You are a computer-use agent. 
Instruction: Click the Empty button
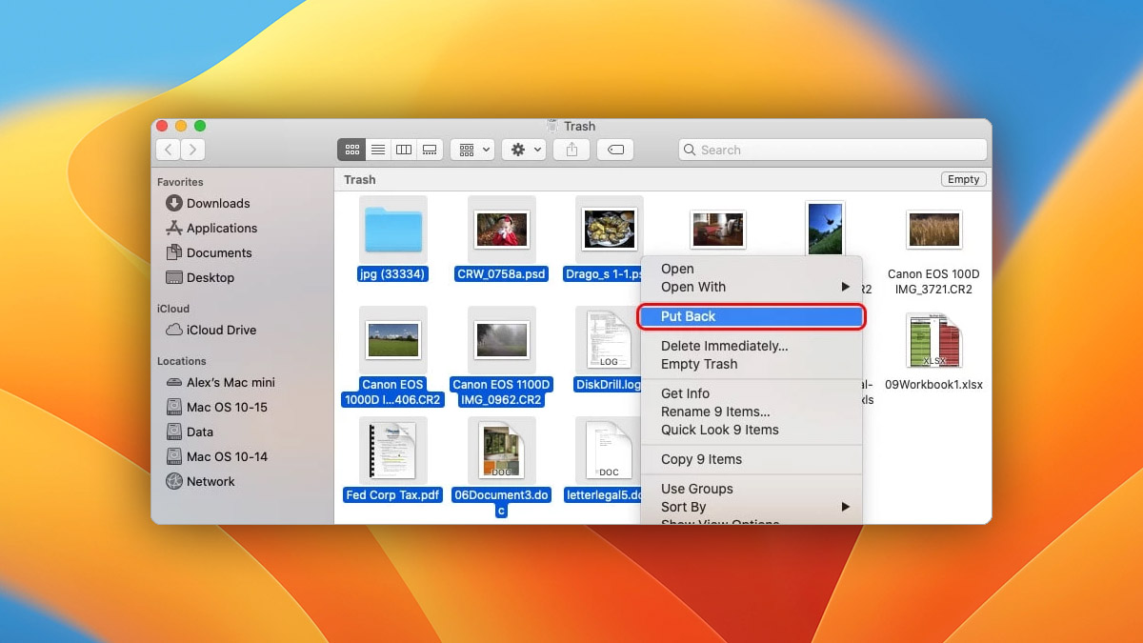pyautogui.click(x=963, y=179)
